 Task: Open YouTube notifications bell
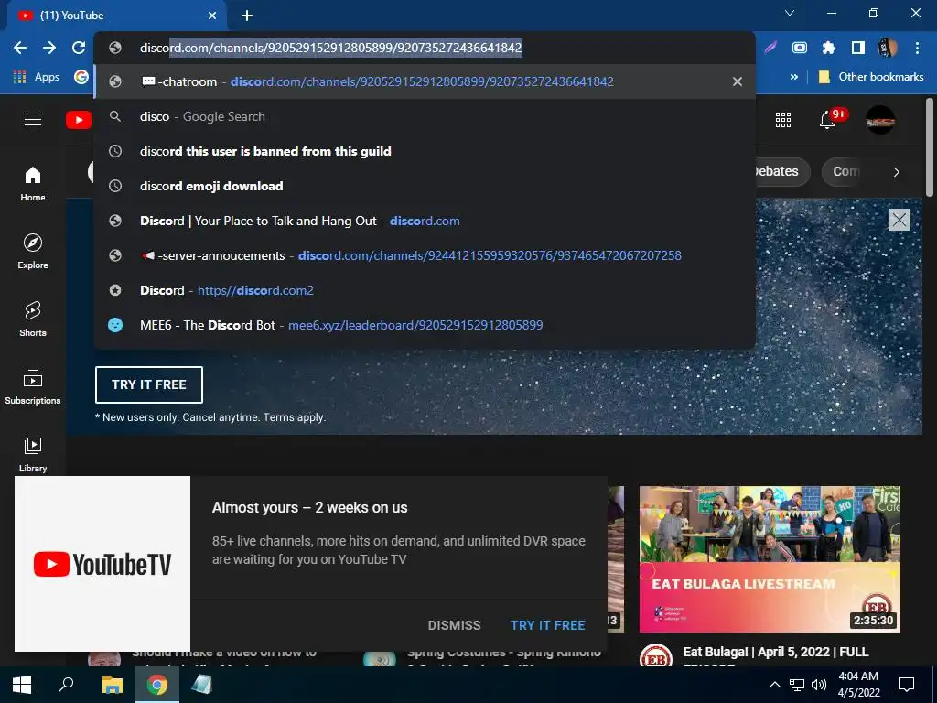pos(827,120)
